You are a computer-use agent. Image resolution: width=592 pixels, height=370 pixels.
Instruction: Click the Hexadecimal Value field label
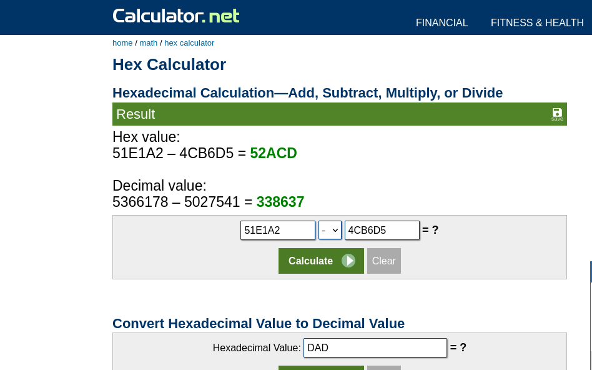pos(257,348)
